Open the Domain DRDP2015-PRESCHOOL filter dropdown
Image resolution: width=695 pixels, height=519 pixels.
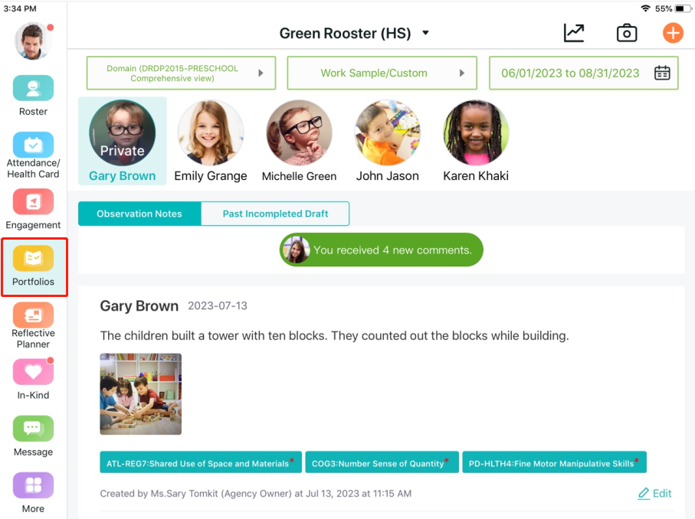click(181, 73)
